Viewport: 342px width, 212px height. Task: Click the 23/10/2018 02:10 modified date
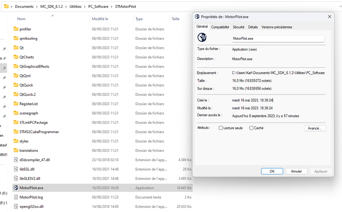click(105, 160)
